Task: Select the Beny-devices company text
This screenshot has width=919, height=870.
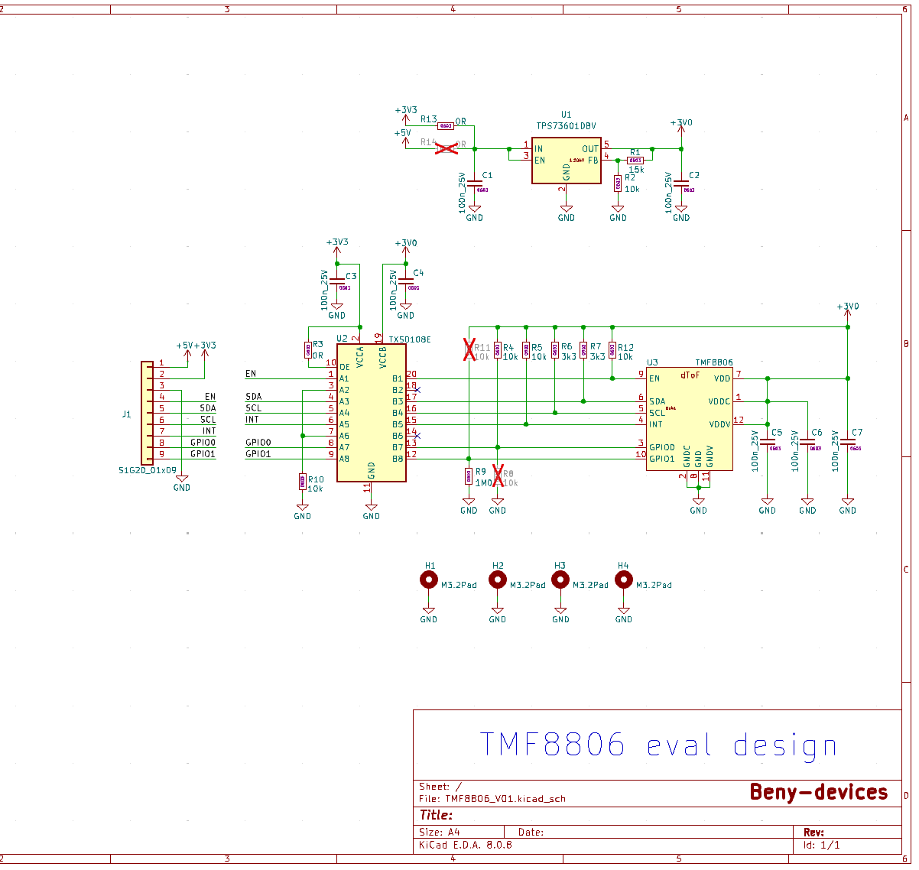Action: click(x=818, y=792)
